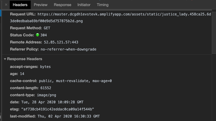216x121 pixels.
Task: Switch to the Response tab
Action: click(62, 5)
